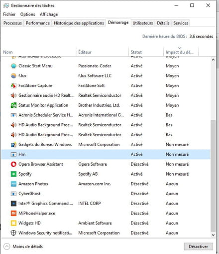
Task: Open the Affichage menu
Action: pyautogui.click(x=49, y=14)
